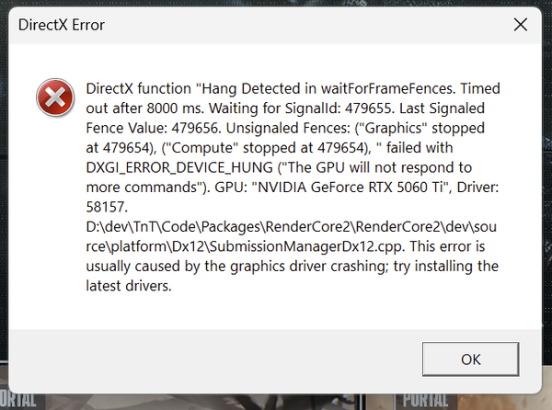Image resolution: width=552 pixels, height=410 pixels.
Task: Click the right Portal thumbnail behind dialog
Action: click(x=429, y=402)
